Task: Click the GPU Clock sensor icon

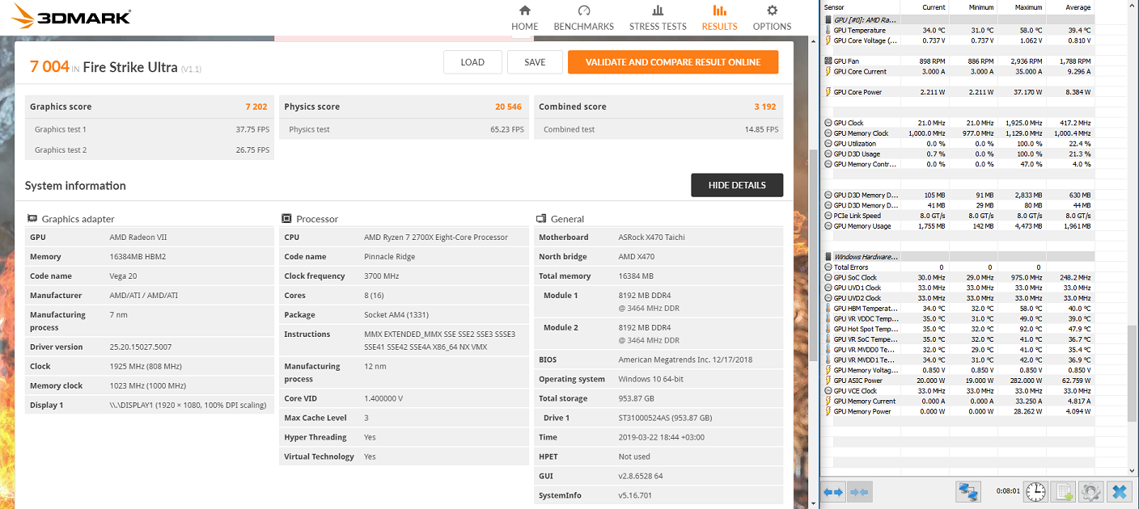Action: (828, 123)
